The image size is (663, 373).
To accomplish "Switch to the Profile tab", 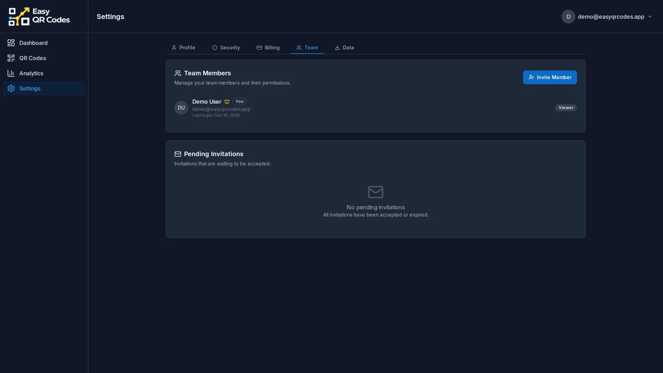I will [183, 48].
